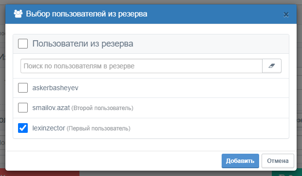302x176 pixels.
Task: Clear the search field with eraser icon
Action: pyautogui.click(x=272, y=66)
